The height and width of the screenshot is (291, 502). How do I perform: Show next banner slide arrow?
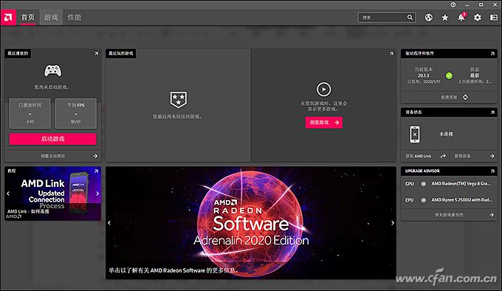pos(393,223)
